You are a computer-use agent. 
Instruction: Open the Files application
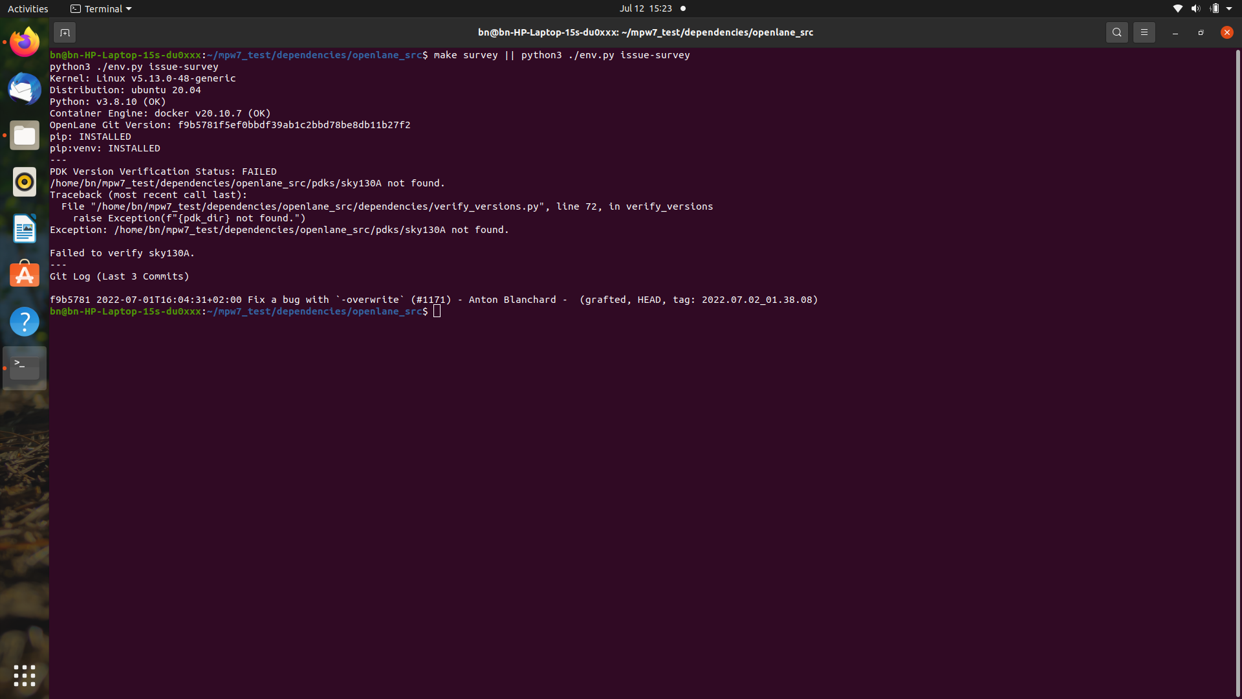coord(24,135)
